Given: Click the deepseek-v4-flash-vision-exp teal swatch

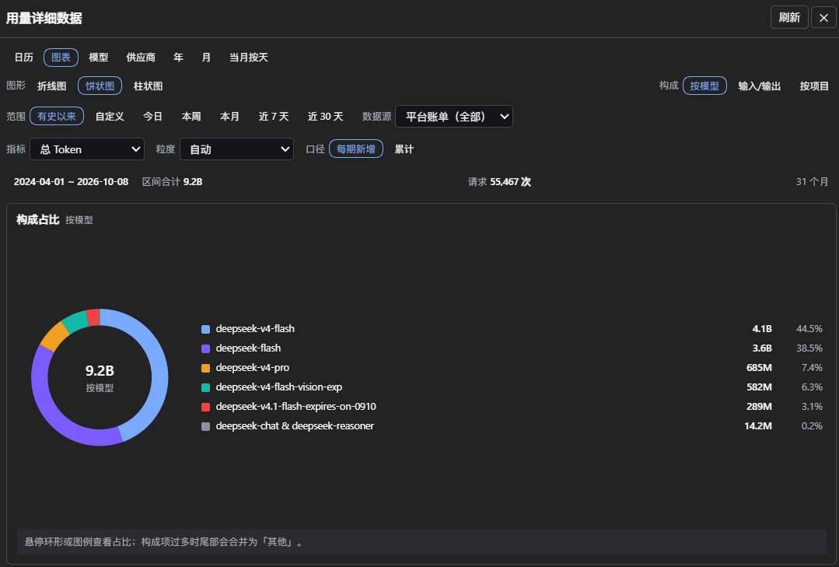Looking at the screenshot, I should click(205, 387).
